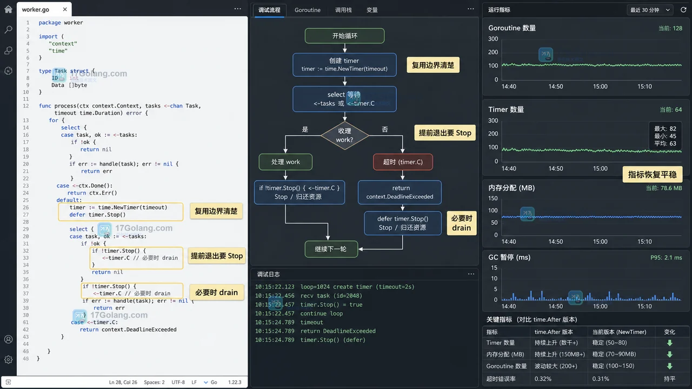Click code line 1 package worker
Viewport: 692px width, 389px height.
tap(61, 23)
